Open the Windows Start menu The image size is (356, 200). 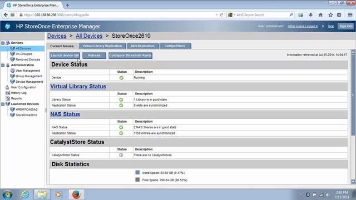(x=7, y=194)
